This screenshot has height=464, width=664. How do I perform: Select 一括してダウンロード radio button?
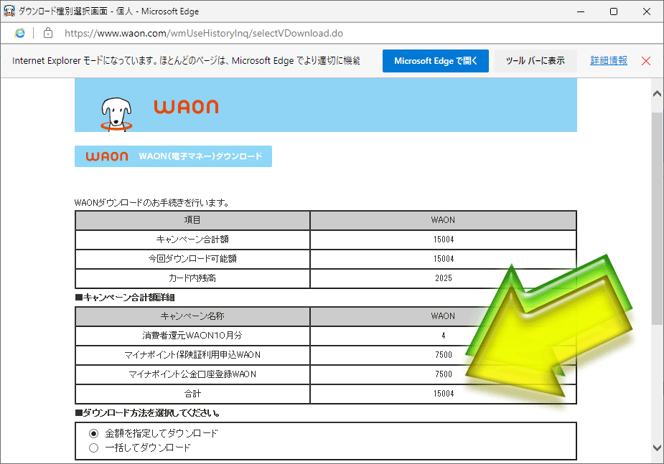[x=93, y=448]
